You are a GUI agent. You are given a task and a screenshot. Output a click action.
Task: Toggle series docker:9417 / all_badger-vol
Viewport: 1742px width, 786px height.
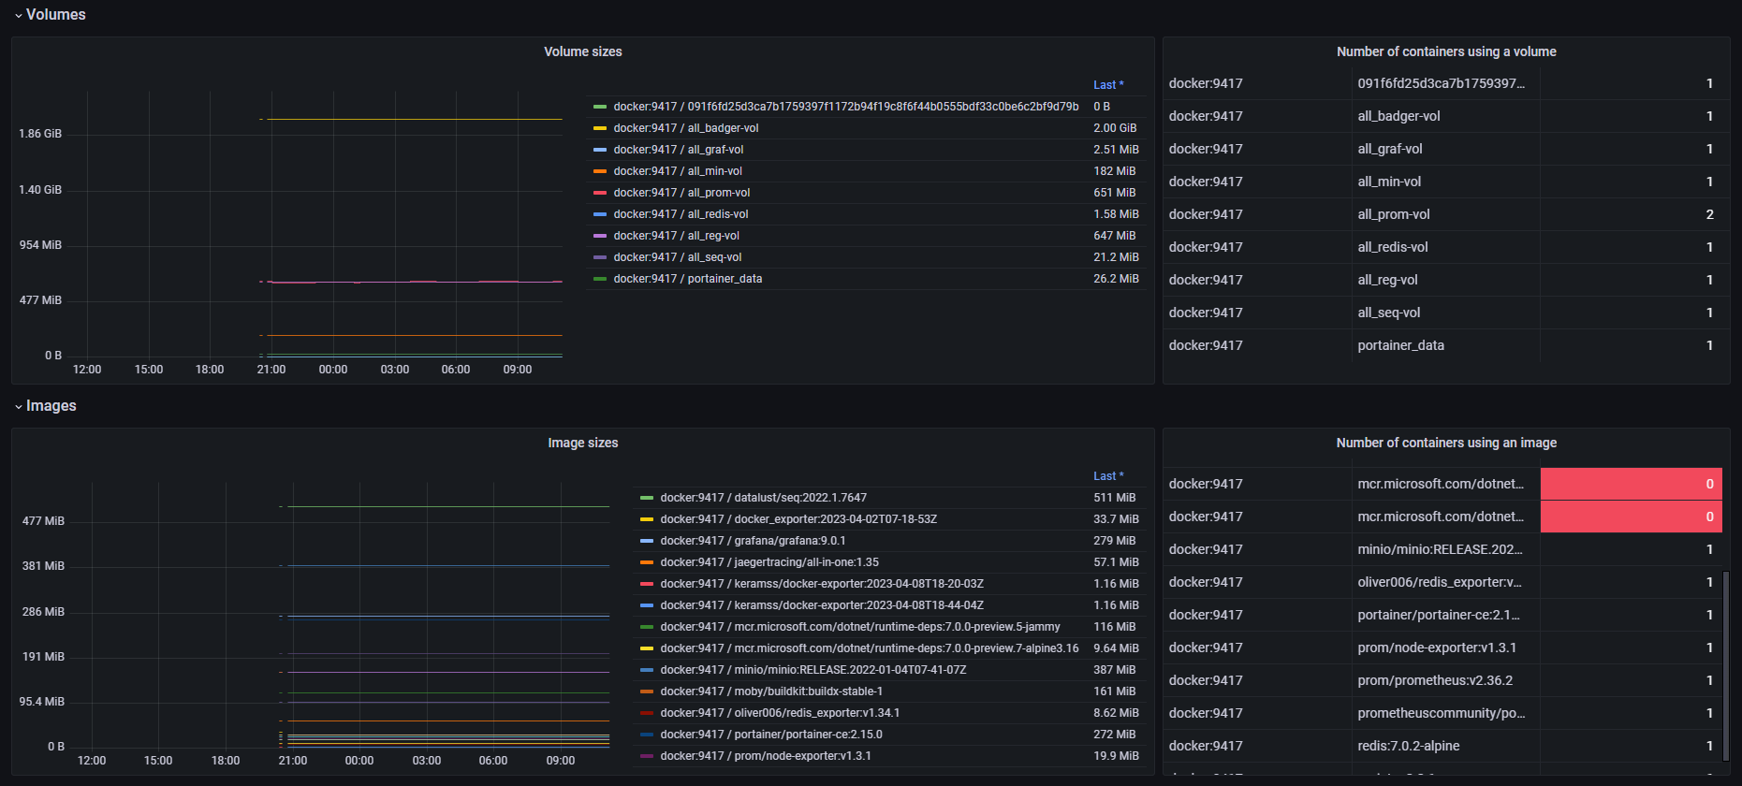[x=686, y=128]
